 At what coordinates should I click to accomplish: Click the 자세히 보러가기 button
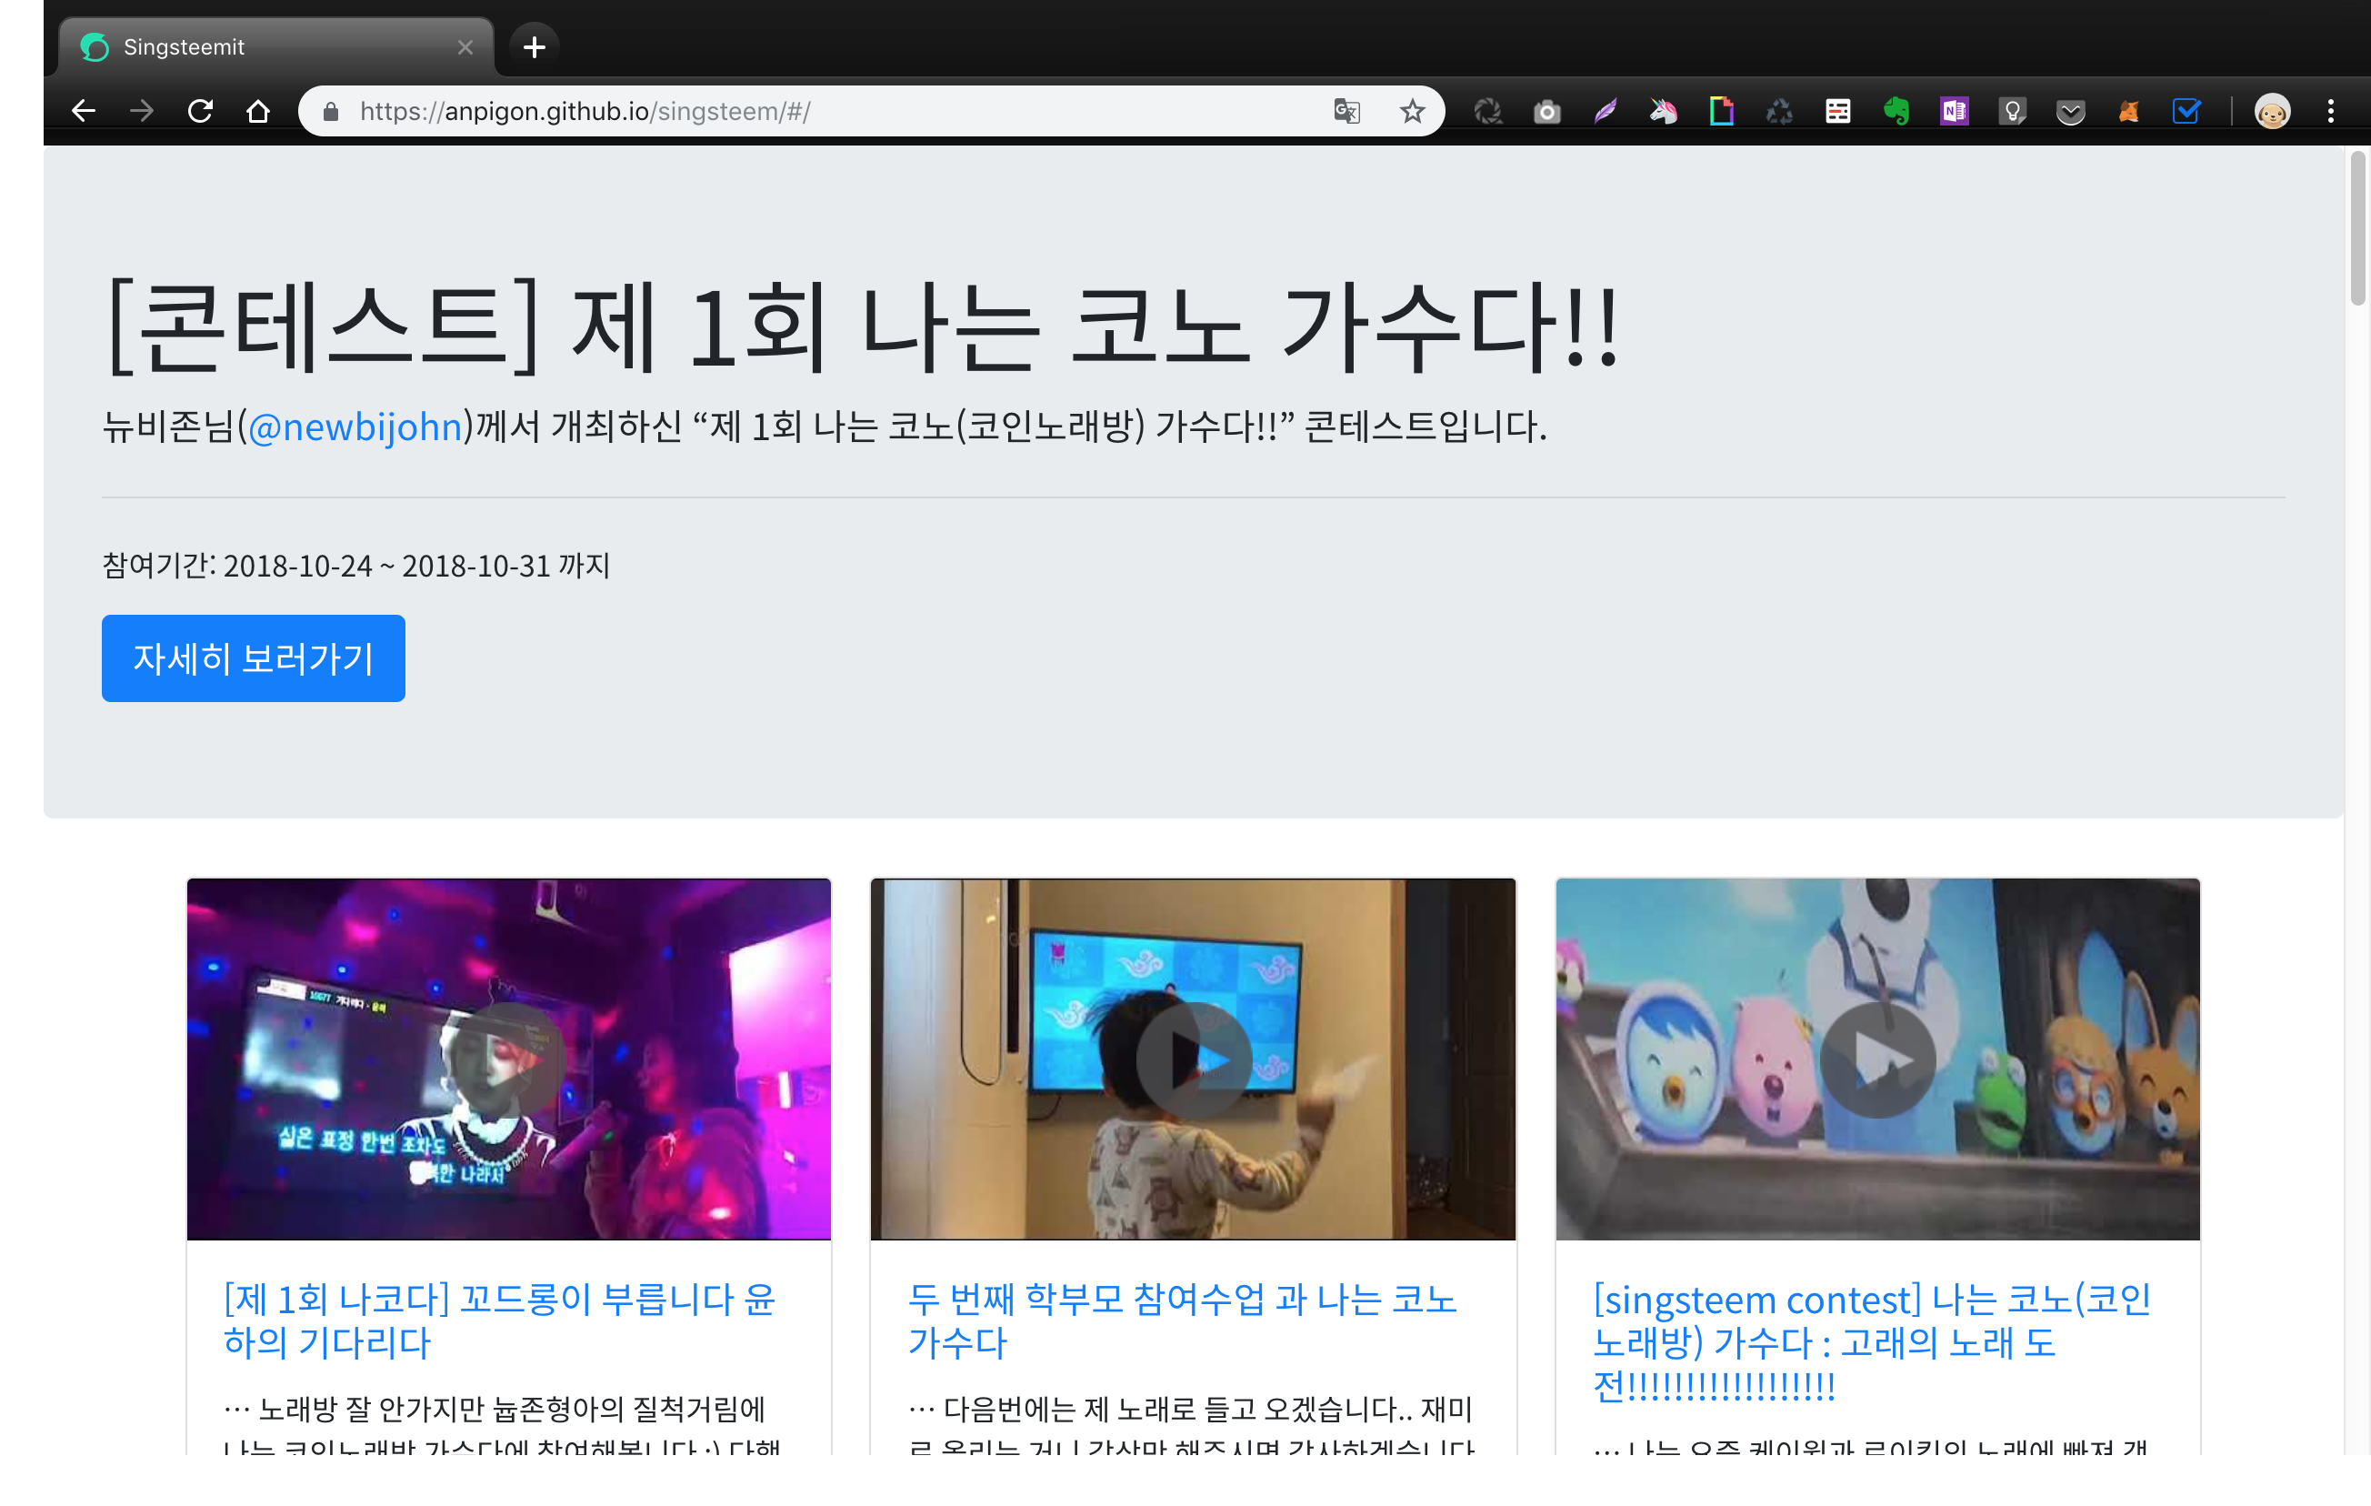pos(253,658)
